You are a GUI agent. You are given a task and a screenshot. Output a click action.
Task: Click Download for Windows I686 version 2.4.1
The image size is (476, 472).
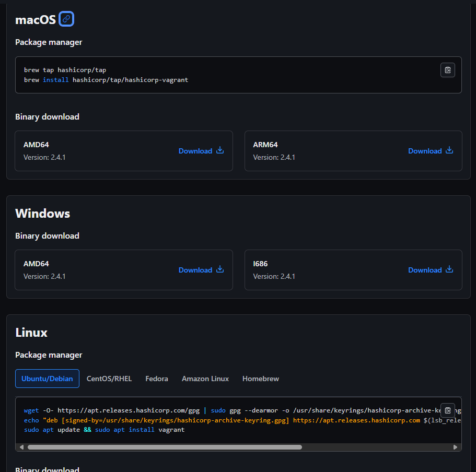click(425, 269)
